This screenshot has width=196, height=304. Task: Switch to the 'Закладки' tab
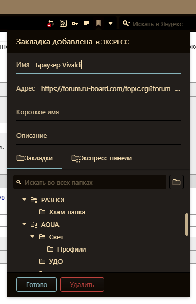(35, 158)
